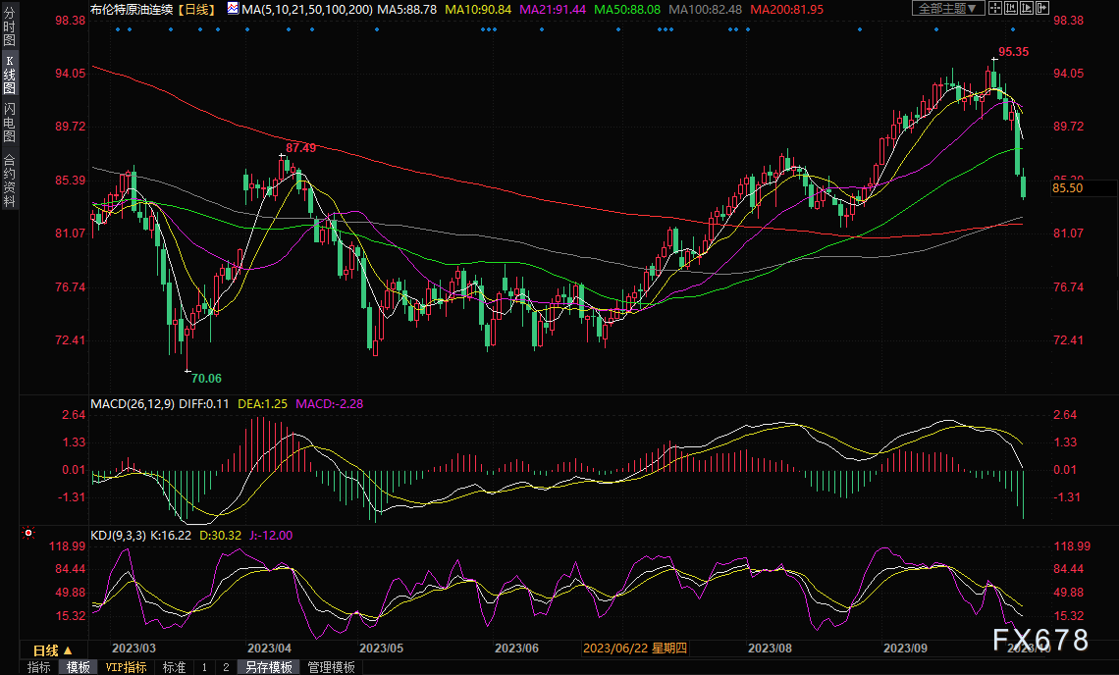1119x675 pixels.
Task: Click the left axis 72.41 price label
Action: tap(70, 339)
